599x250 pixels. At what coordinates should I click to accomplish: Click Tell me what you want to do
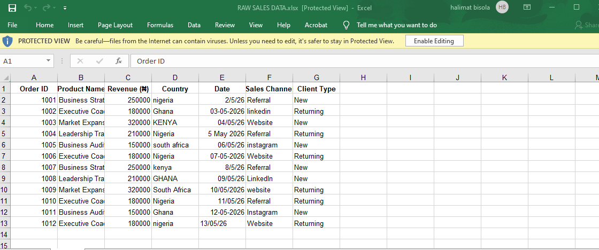[396, 25]
